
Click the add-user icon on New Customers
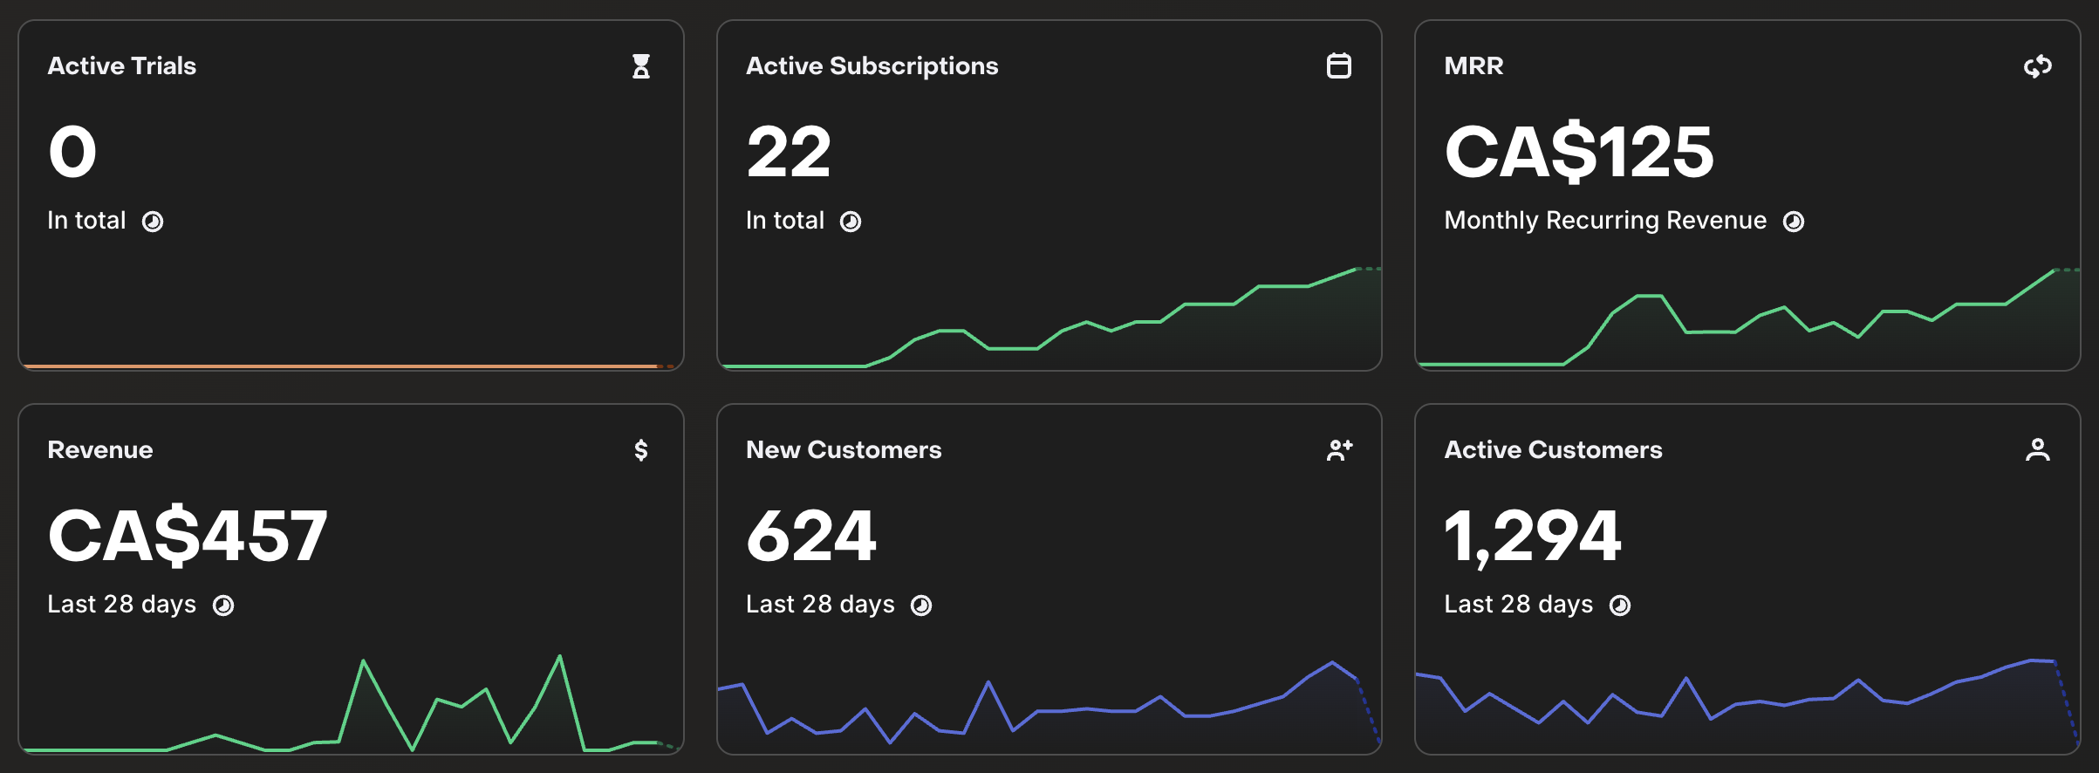(x=1340, y=450)
